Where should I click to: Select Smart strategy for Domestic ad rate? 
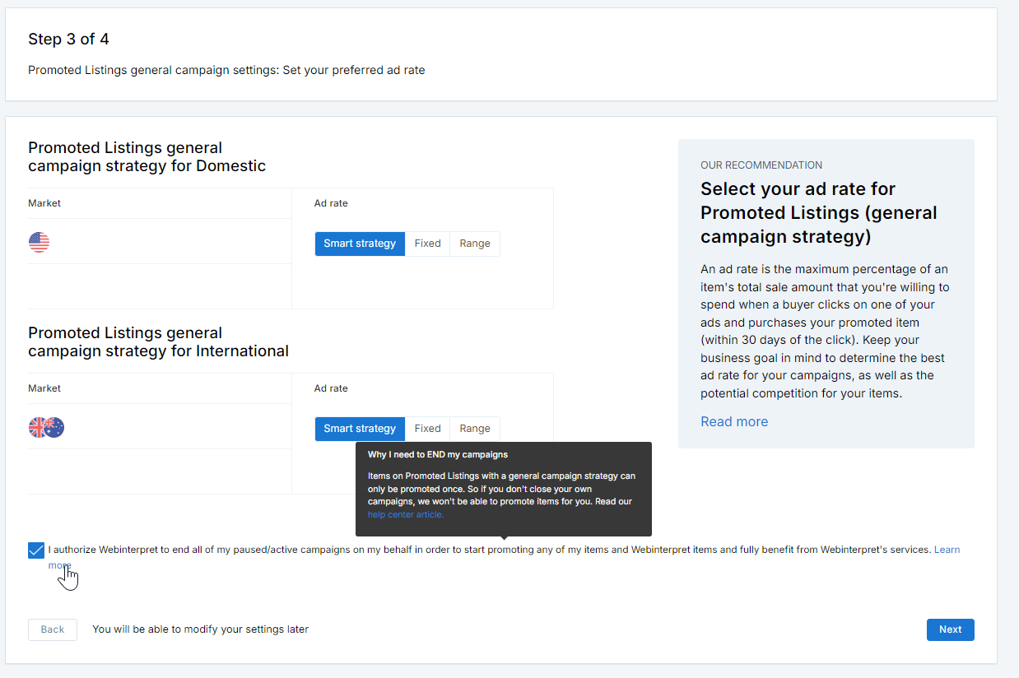[360, 244]
